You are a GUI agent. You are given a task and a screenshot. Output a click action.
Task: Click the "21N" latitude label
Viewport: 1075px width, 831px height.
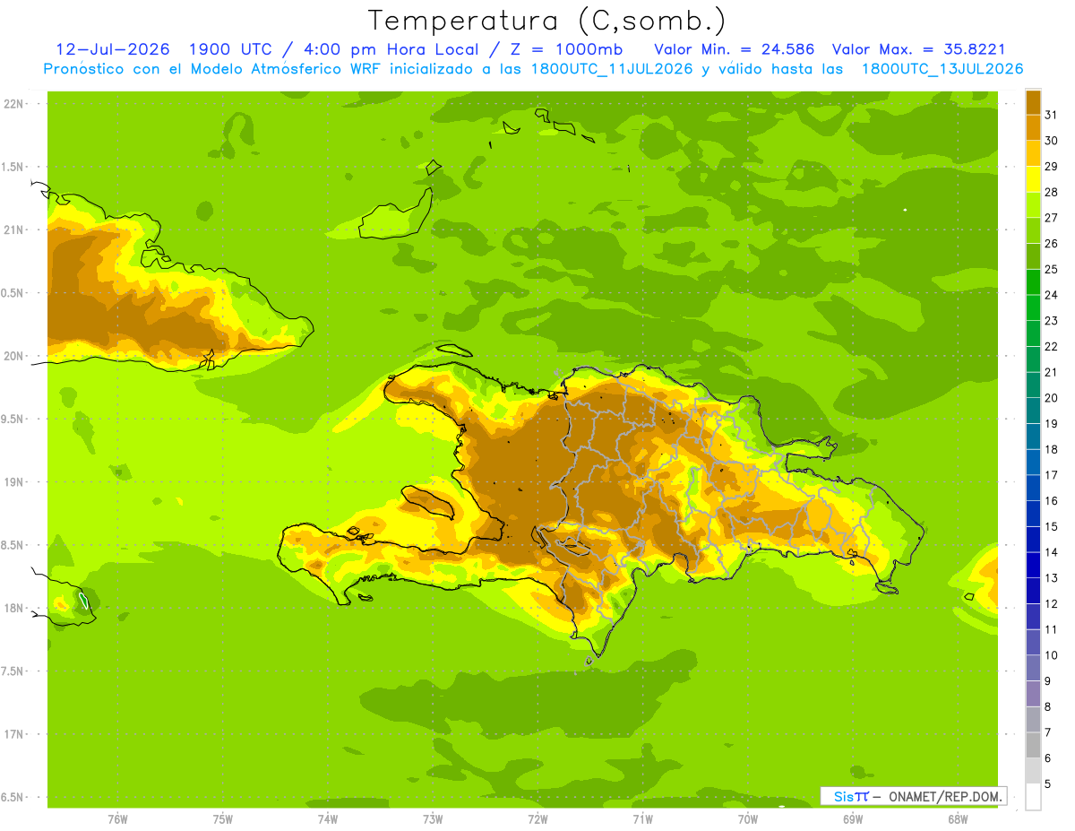(14, 229)
